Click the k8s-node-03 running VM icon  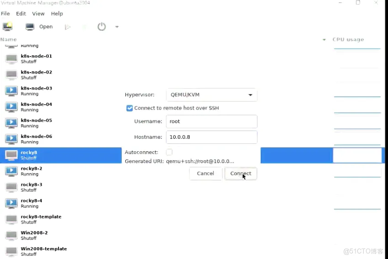[x=11, y=91]
